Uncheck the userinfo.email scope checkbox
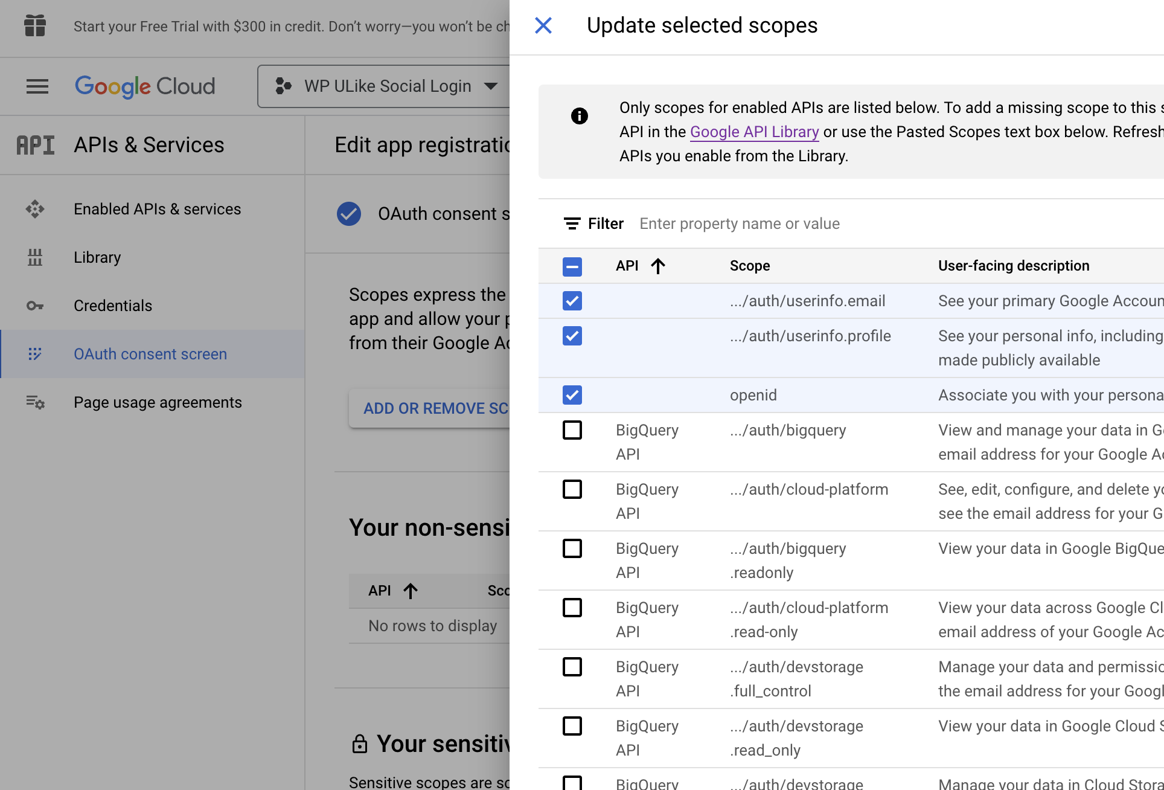The height and width of the screenshot is (790, 1164). [572, 301]
